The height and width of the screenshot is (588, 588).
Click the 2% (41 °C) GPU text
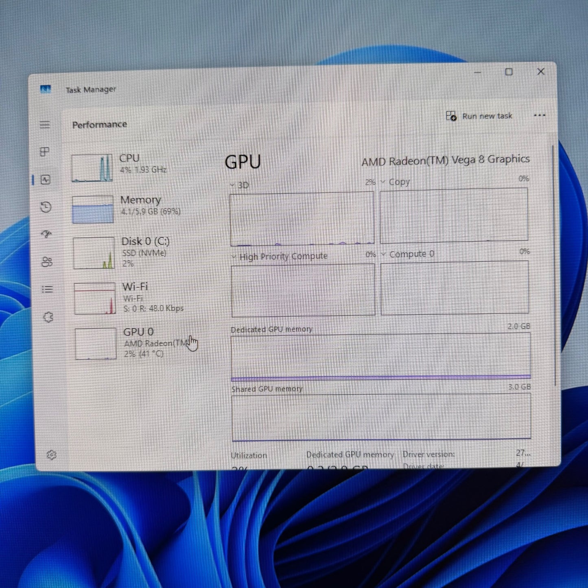coord(144,354)
